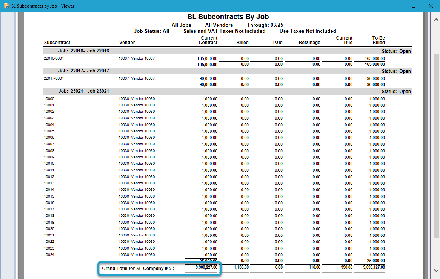Viewport: 440px width, 279px height.
Task: Click subcontract 10016
Action: [x=49, y=203]
